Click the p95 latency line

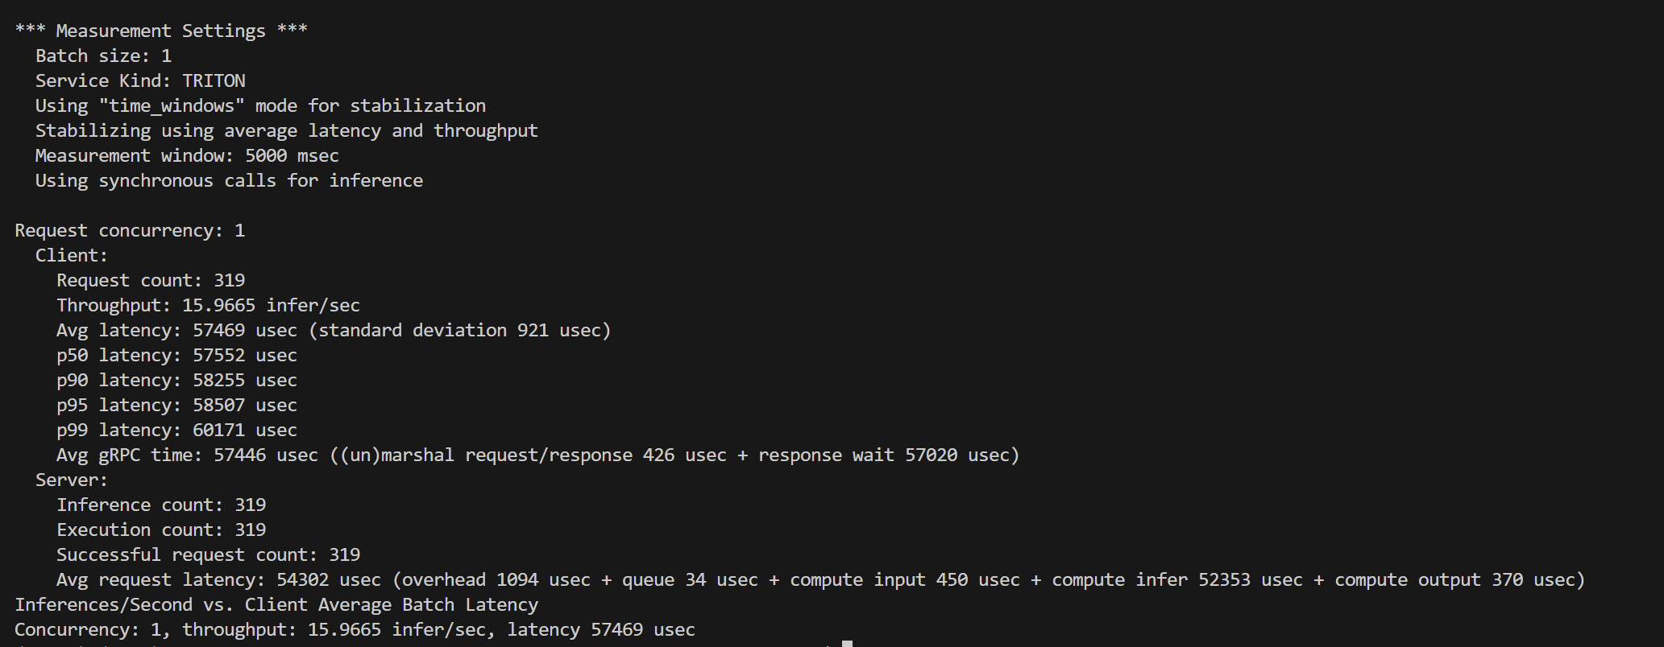point(176,406)
